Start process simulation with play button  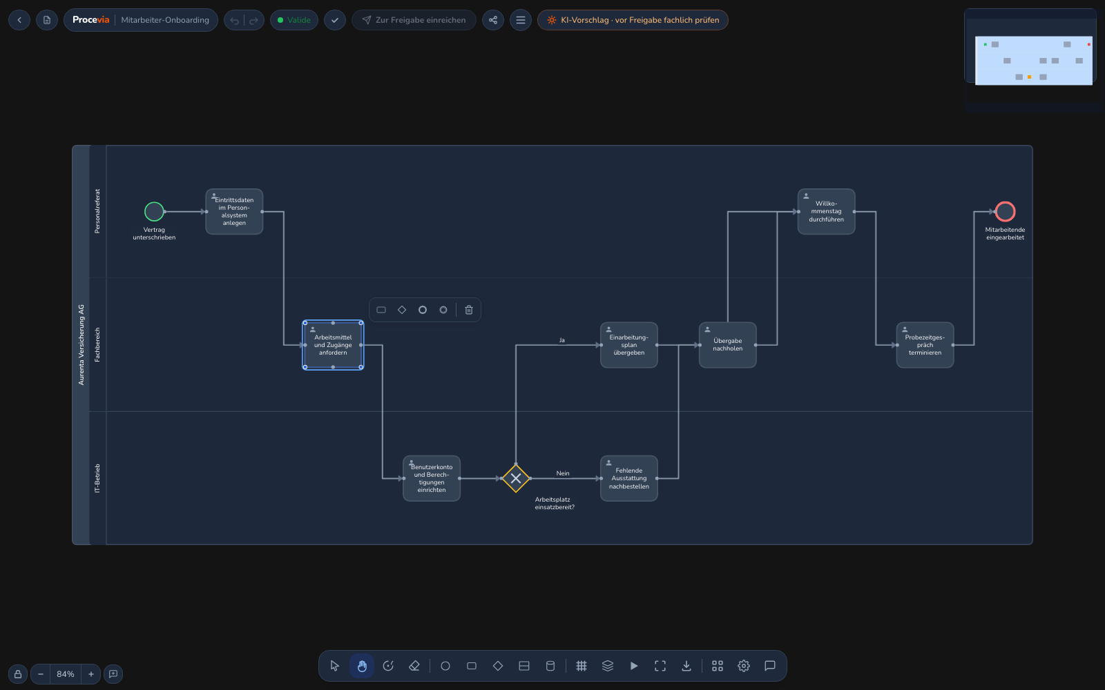tap(634, 666)
